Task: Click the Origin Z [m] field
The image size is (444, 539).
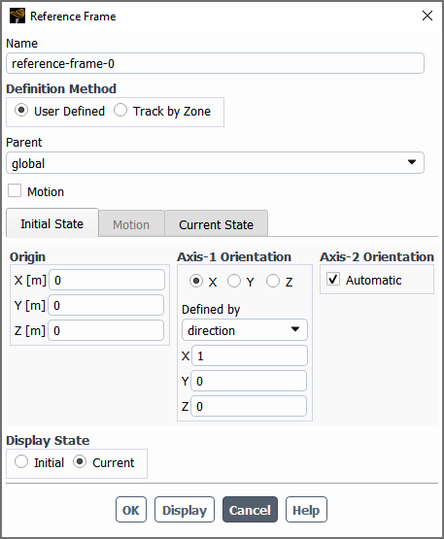Action: [x=106, y=330]
